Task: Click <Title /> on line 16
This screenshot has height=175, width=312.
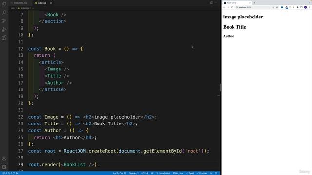Action: 57,76
